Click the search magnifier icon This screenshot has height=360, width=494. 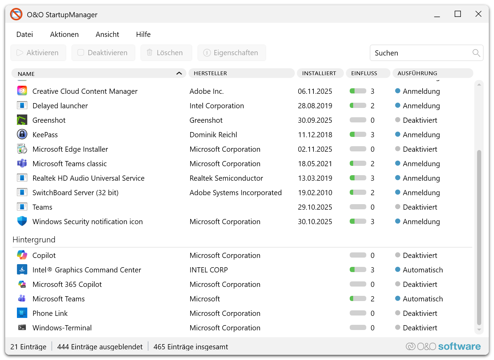(476, 53)
